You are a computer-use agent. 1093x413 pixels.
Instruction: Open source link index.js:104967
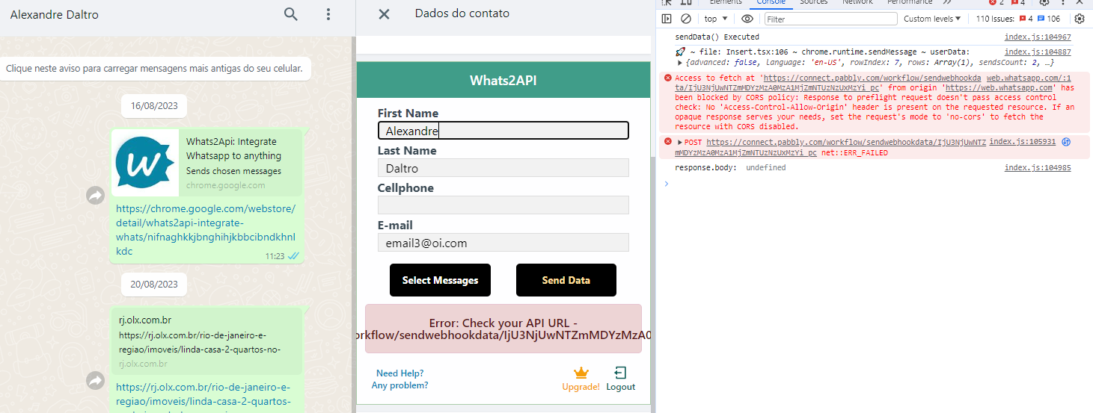pyautogui.click(x=1038, y=37)
